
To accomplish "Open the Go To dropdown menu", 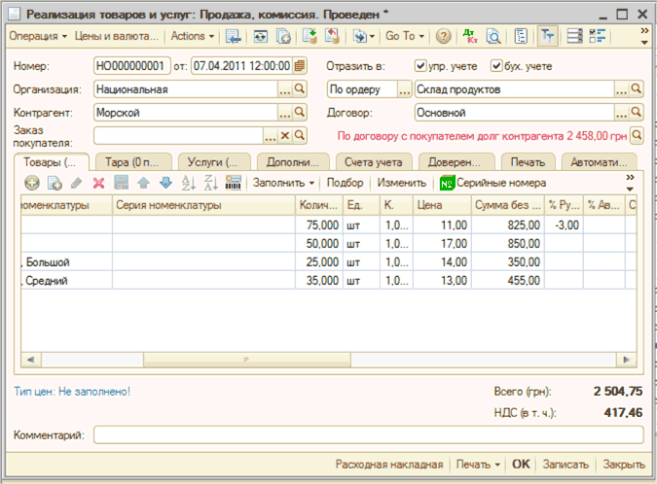I will [x=405, y=37].
